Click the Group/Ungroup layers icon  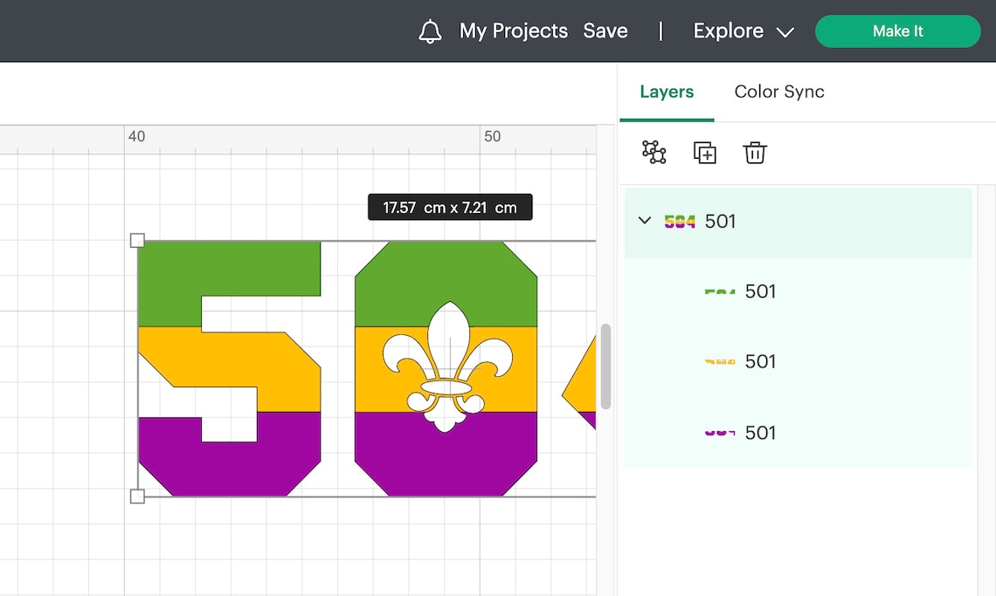[x=652, y=152]
